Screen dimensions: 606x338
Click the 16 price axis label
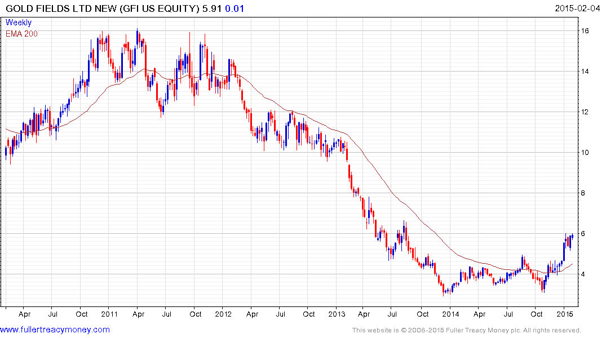(x=585, y=31)
